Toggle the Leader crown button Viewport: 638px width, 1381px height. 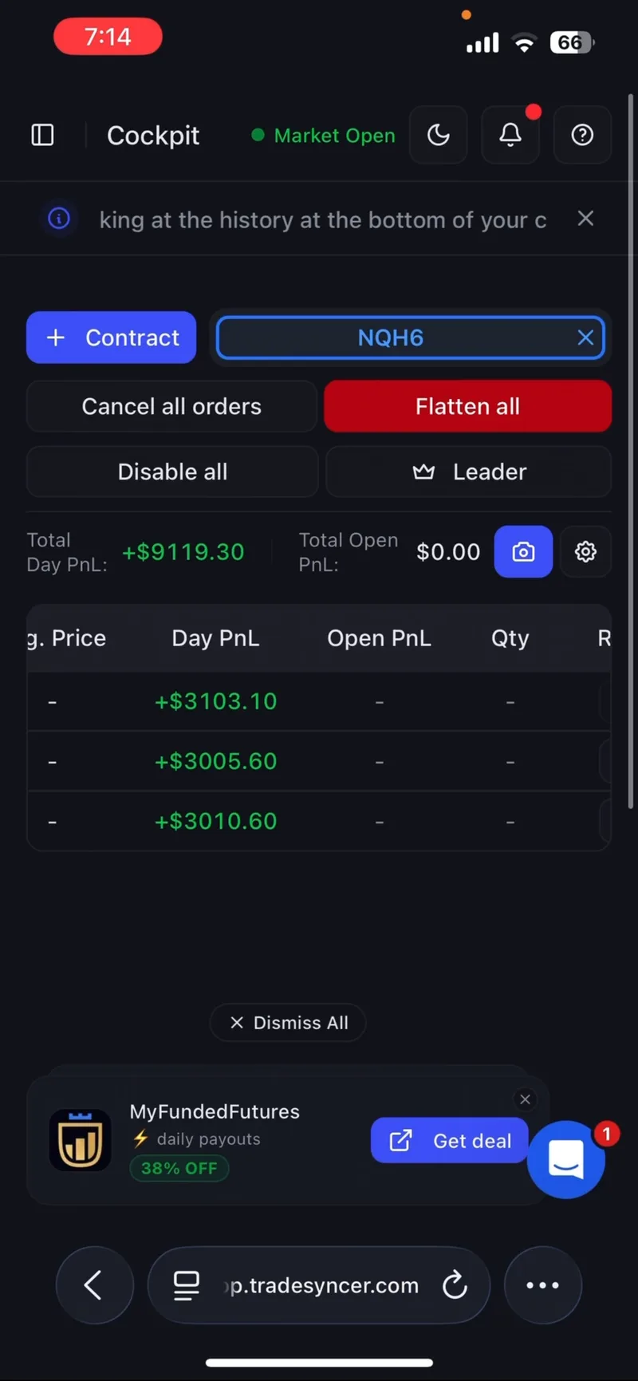click(469, 472)
